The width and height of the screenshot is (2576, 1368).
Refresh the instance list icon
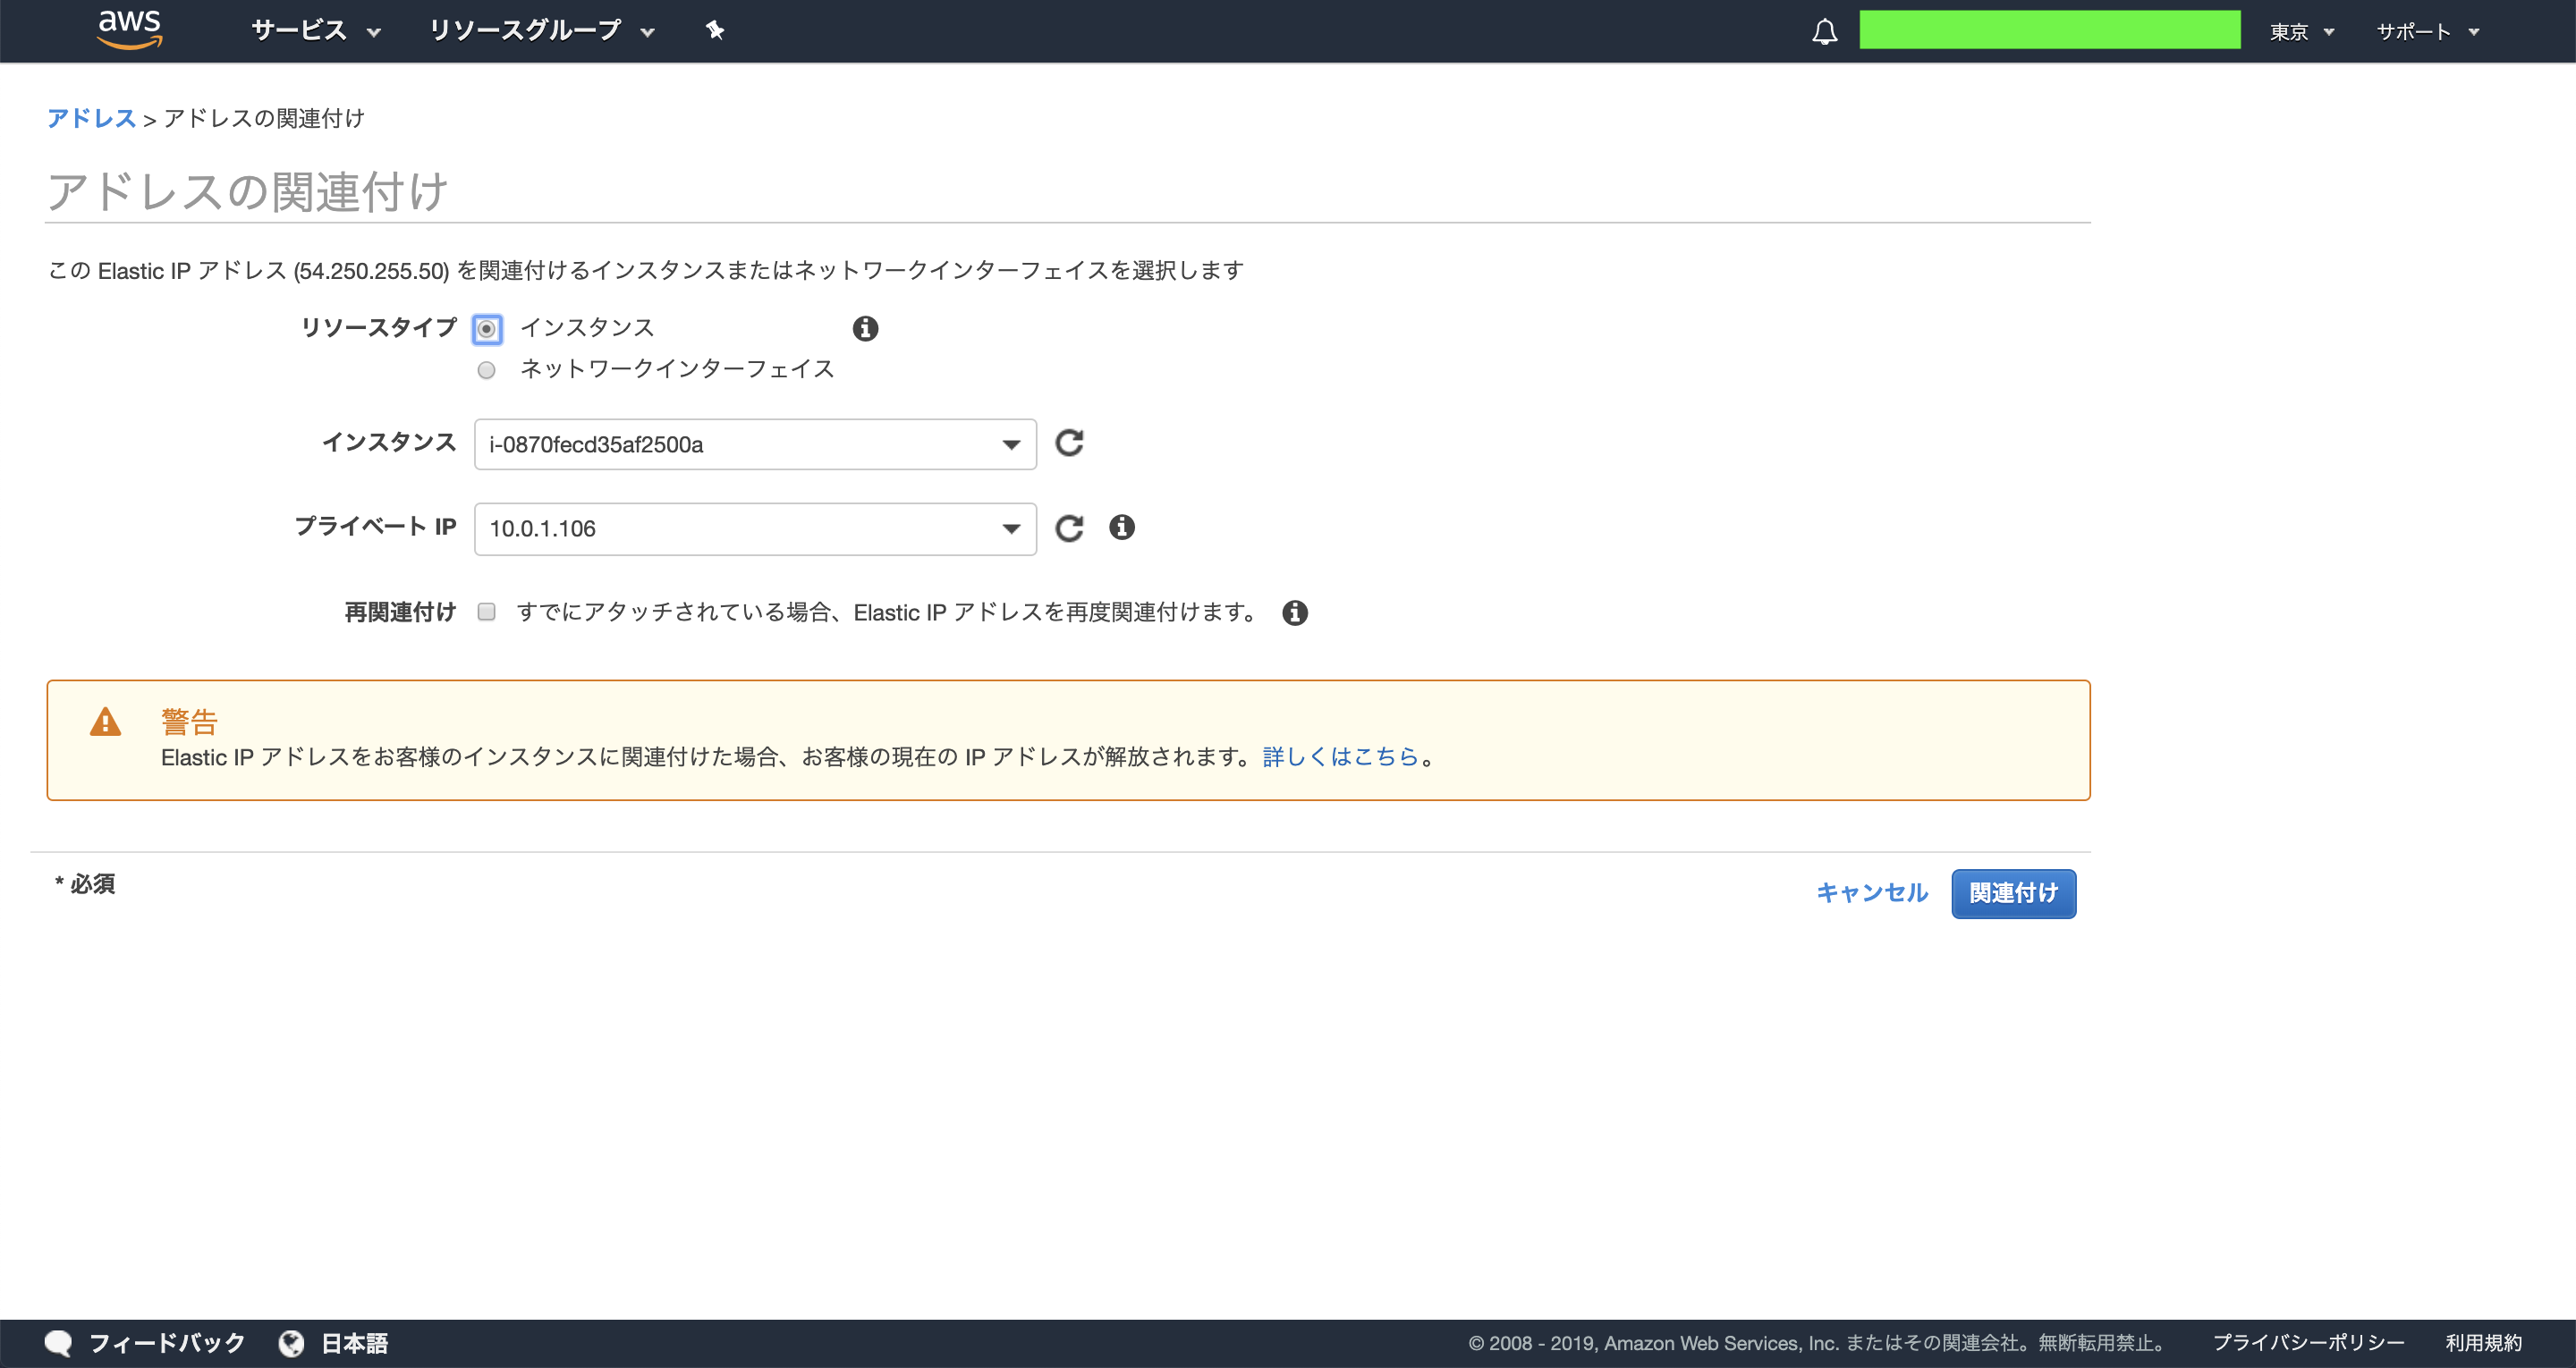[x=1069, y=443]
